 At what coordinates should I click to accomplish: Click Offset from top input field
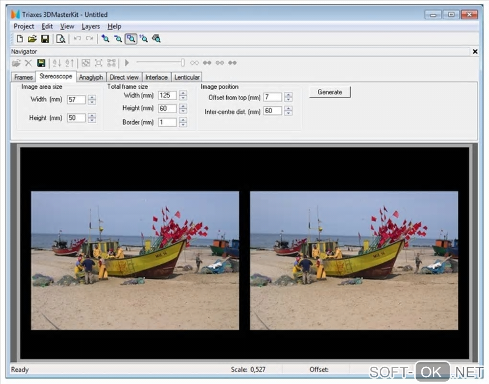(x=272, y=97)
